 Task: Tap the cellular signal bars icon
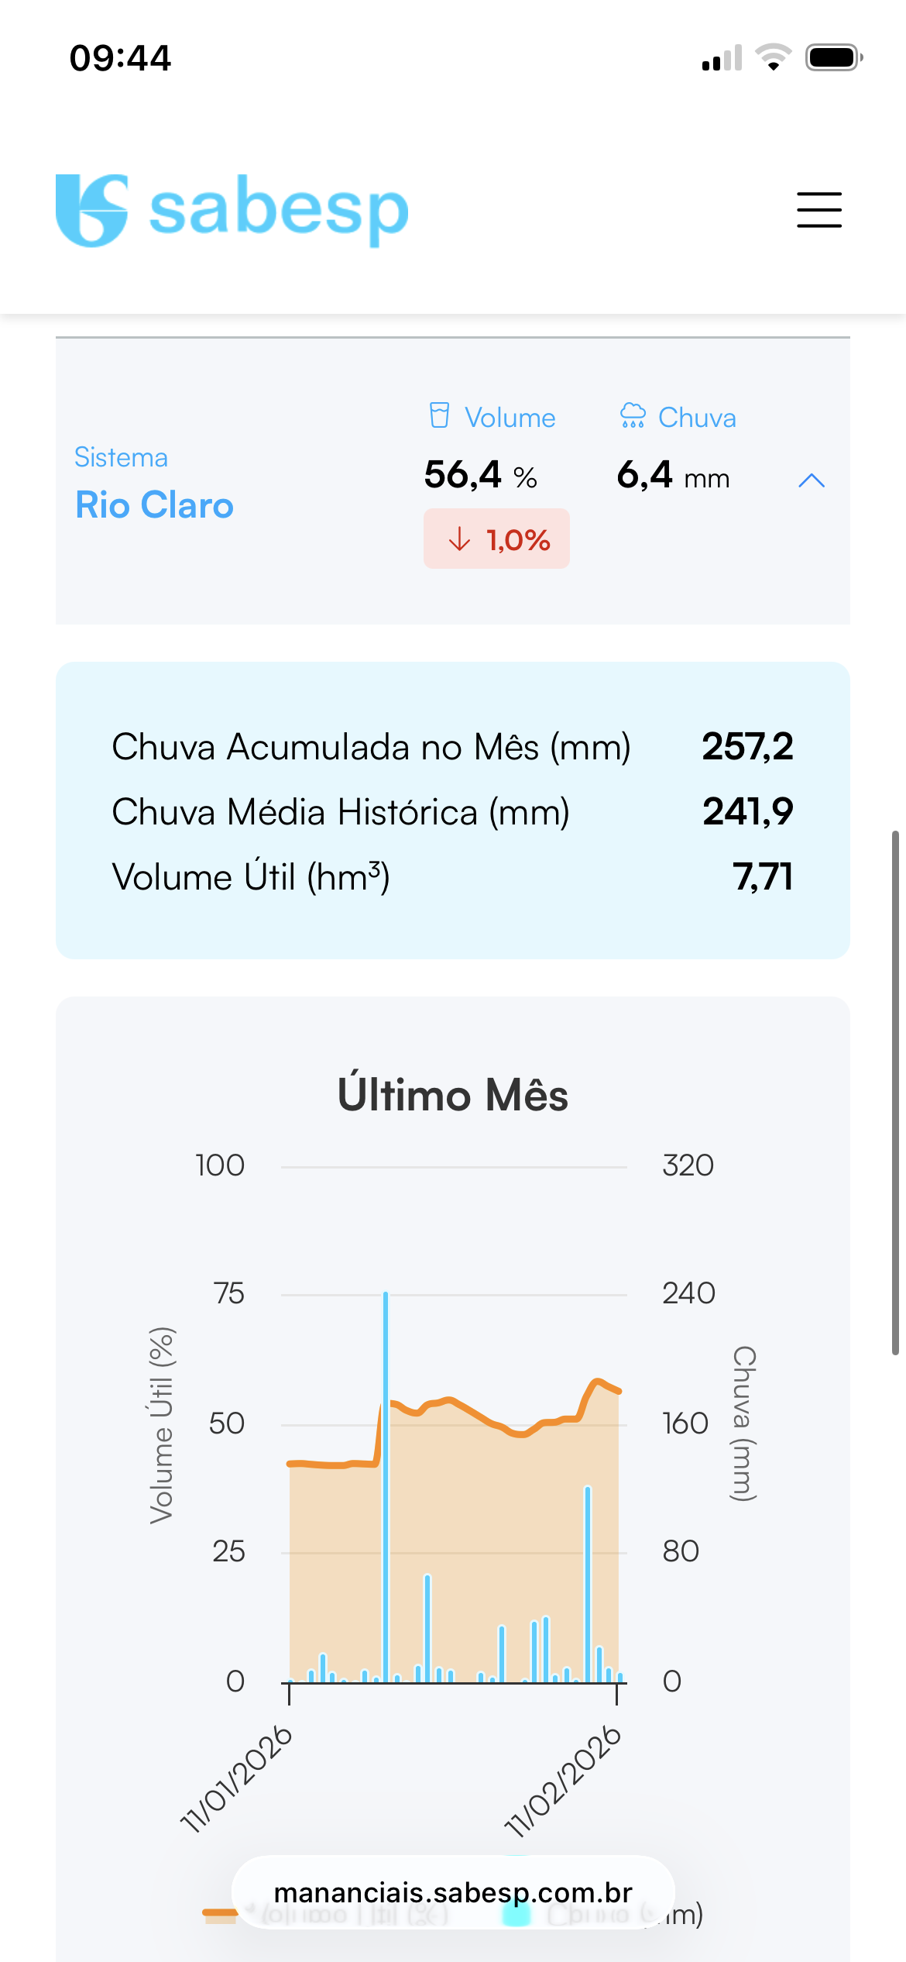[722, 58]
